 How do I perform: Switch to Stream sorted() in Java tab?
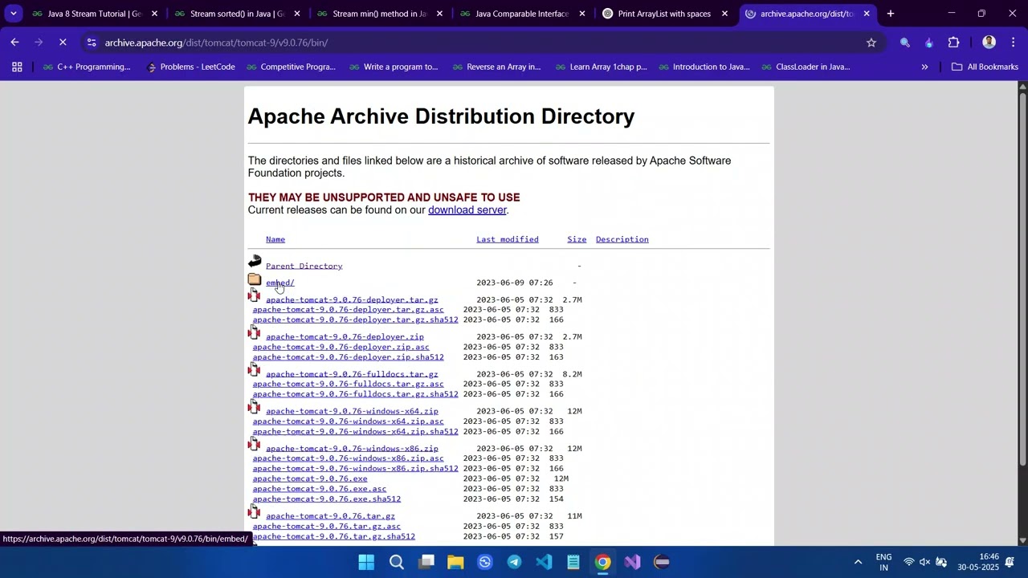pos(229,14)
